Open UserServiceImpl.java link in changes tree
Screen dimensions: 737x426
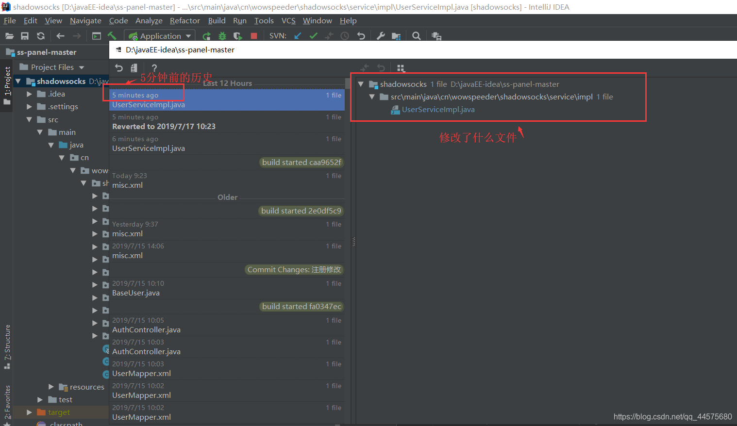(438, 109)
